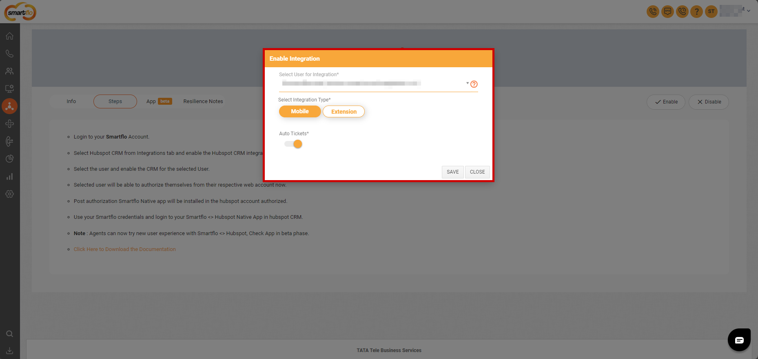
Task: Click 'TATA Tele Business Services' footer text
Action: pos(389,350)
